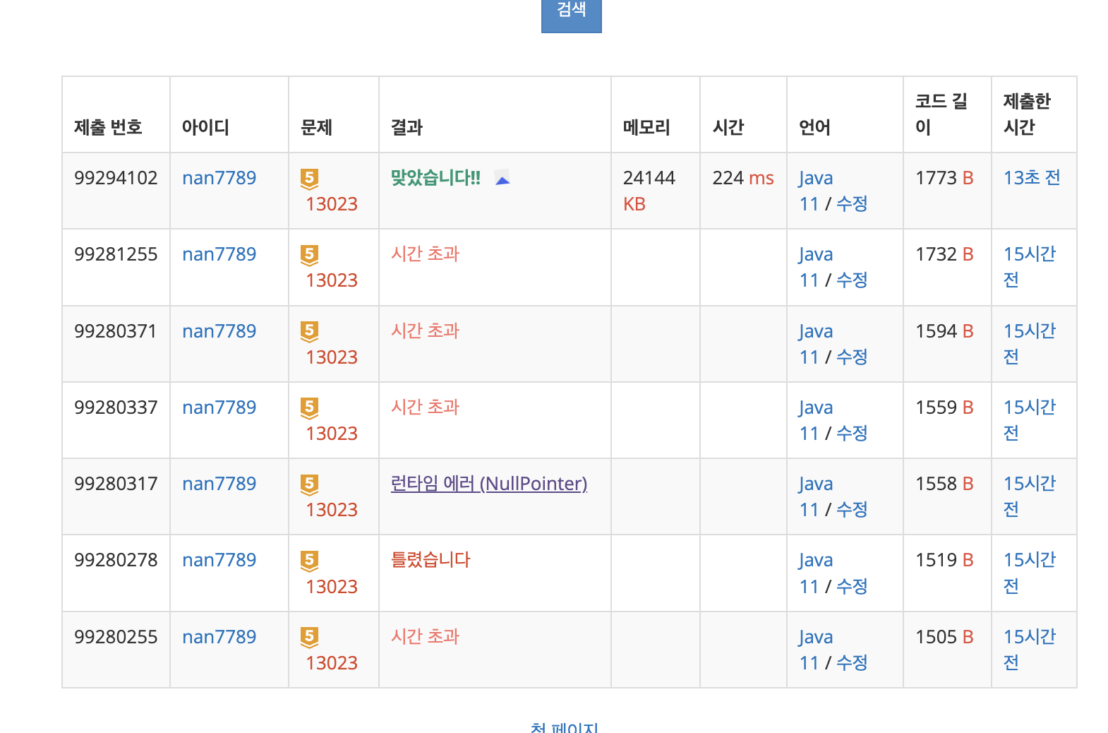Click 15시간 전 time in row 99280371
The height and width of the screenshot is (733, 1108).
(x=1030, y=344)
